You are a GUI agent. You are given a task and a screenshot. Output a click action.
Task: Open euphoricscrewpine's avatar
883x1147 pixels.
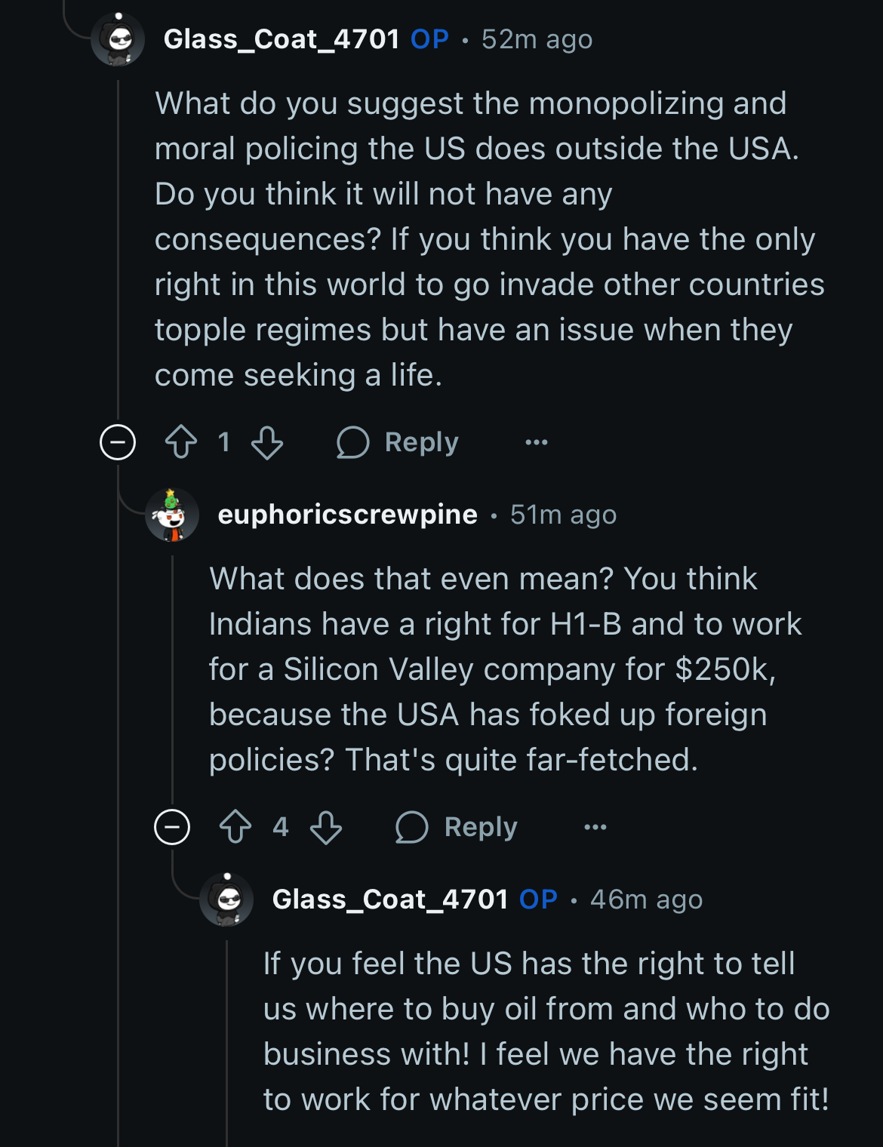coord(172,515)
